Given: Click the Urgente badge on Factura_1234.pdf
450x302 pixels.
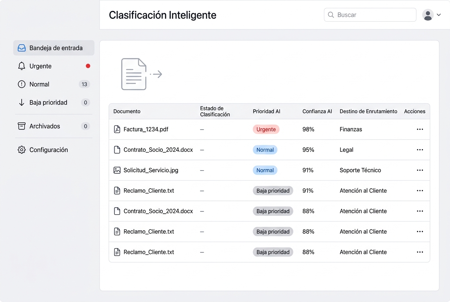Looking at the screenshot, I should [266, 129].
